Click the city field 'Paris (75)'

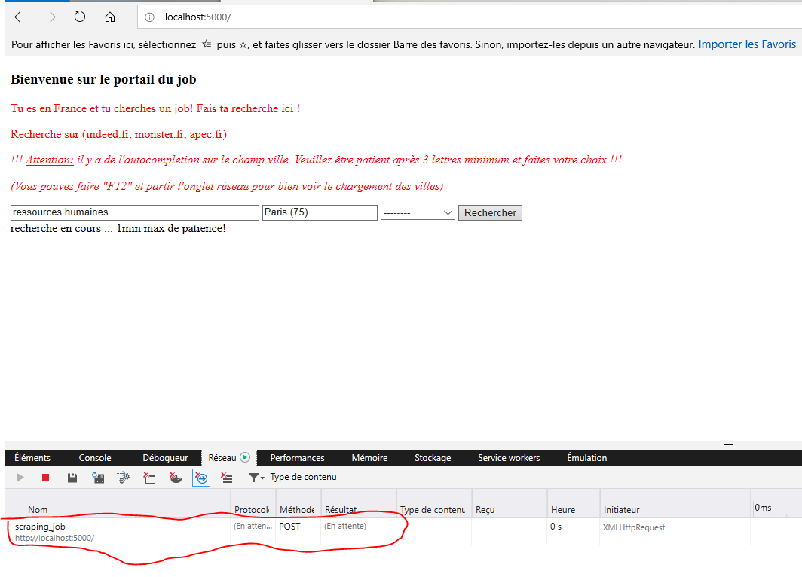[x=320, y=212]
